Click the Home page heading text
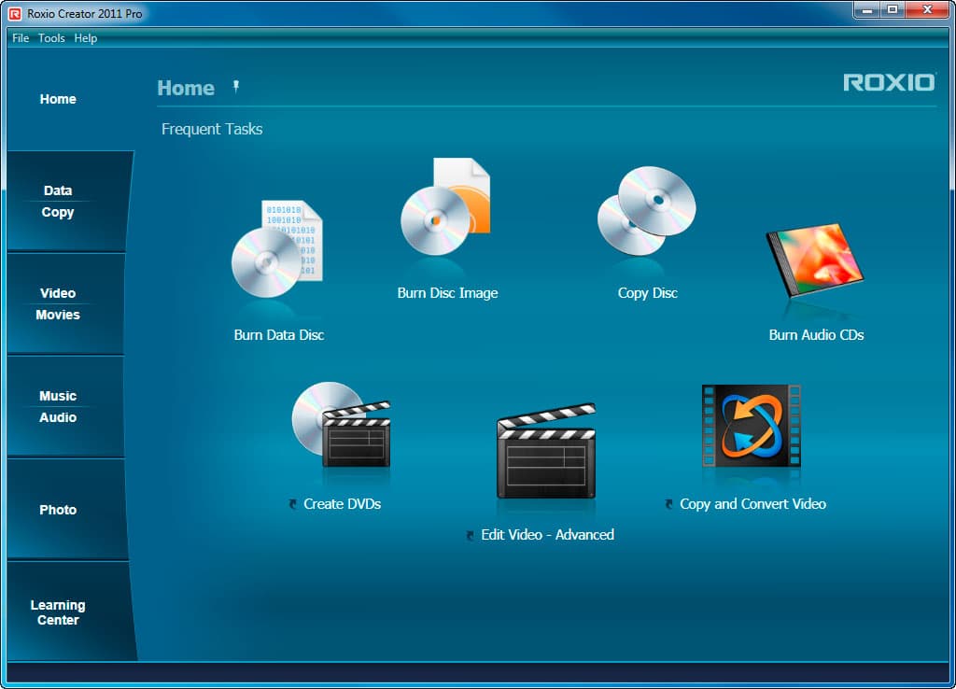 tap(186, 88)
